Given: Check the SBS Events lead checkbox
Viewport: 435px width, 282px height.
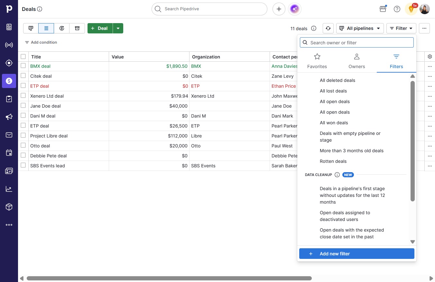Looking at the screenshot, I should pos(23,165).
